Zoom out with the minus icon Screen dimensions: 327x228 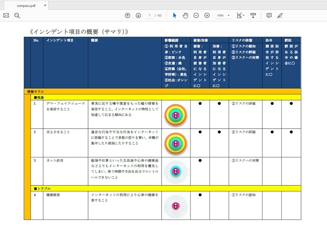click(x=196, y=15)
